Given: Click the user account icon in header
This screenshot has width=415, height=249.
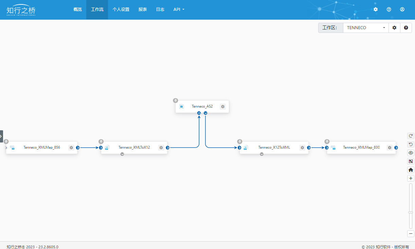Looking at the screenshot, I should pyautogui.click(x=402, y=9).
